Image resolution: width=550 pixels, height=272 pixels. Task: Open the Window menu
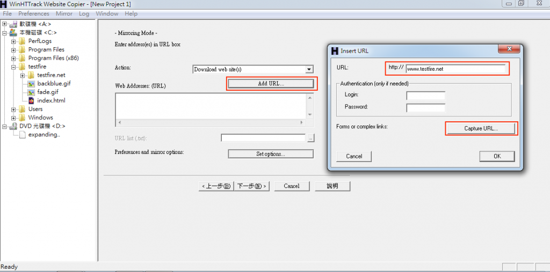click(107, 13)
